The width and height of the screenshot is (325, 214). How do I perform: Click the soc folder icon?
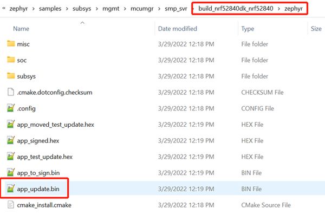click(x=11, y=60)
